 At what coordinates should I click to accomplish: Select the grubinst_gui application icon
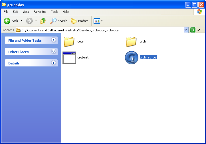[x=132, y=58]
